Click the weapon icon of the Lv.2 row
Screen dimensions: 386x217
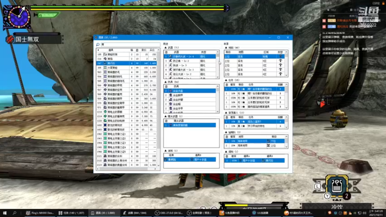(170, 61)
